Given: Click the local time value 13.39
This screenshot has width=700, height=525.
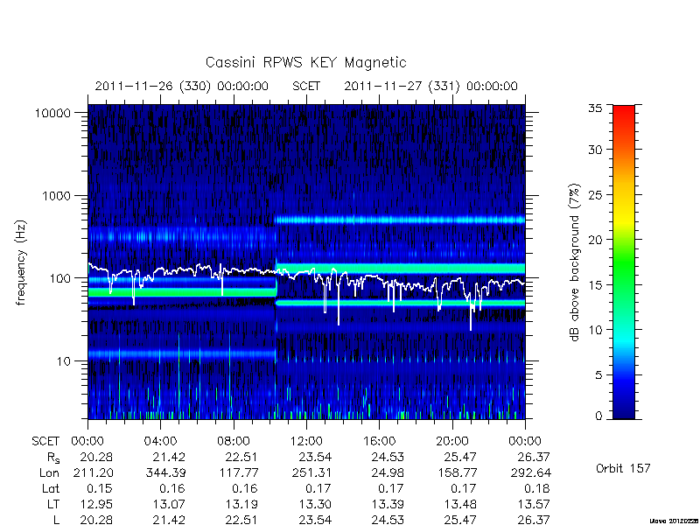Looking at the screenshot, I should [388, 505].
